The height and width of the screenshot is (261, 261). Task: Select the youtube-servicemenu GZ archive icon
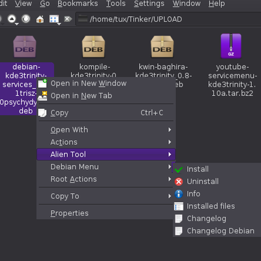[x=231, y=46]
